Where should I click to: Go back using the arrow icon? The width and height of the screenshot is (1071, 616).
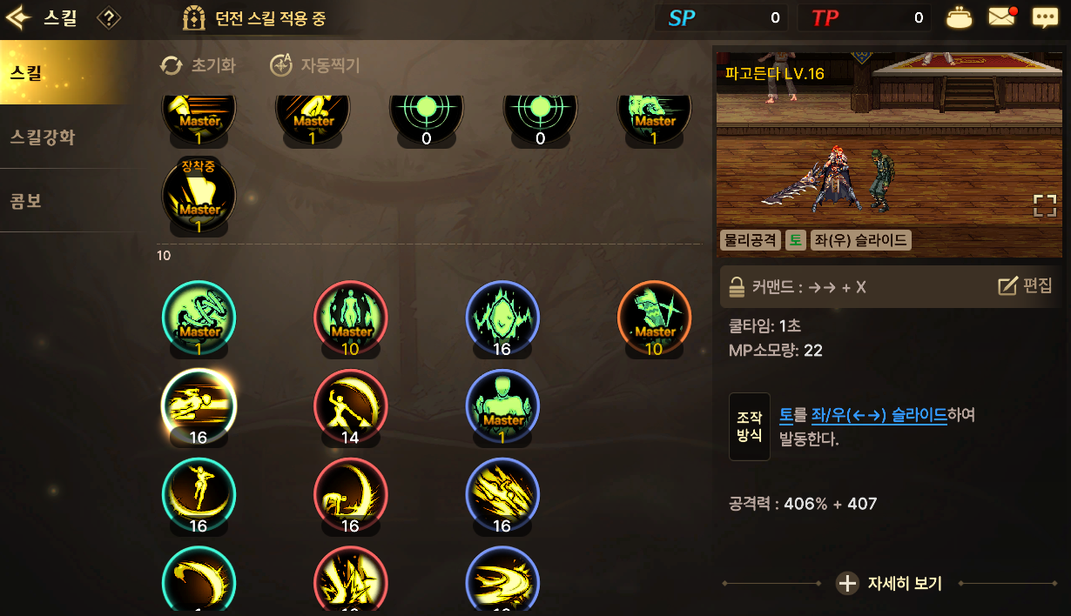pos(20,17)
